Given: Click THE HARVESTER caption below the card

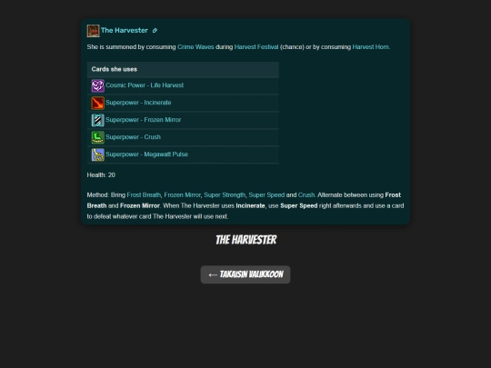Looking at the screenshot, I should point(245,240).
